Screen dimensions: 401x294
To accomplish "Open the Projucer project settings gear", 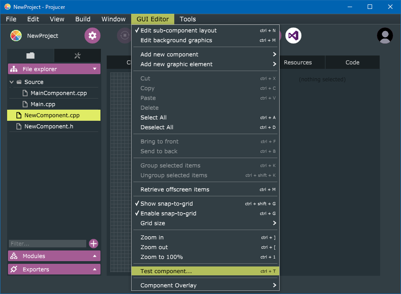I will click(92, 36).
